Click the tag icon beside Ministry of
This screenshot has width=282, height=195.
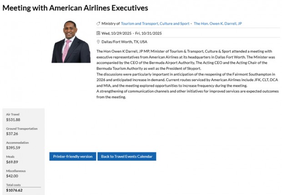98,23
